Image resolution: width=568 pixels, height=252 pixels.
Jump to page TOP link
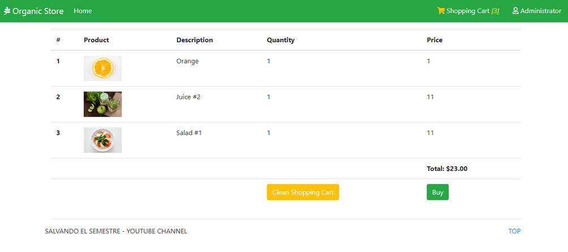coord(514,231)
